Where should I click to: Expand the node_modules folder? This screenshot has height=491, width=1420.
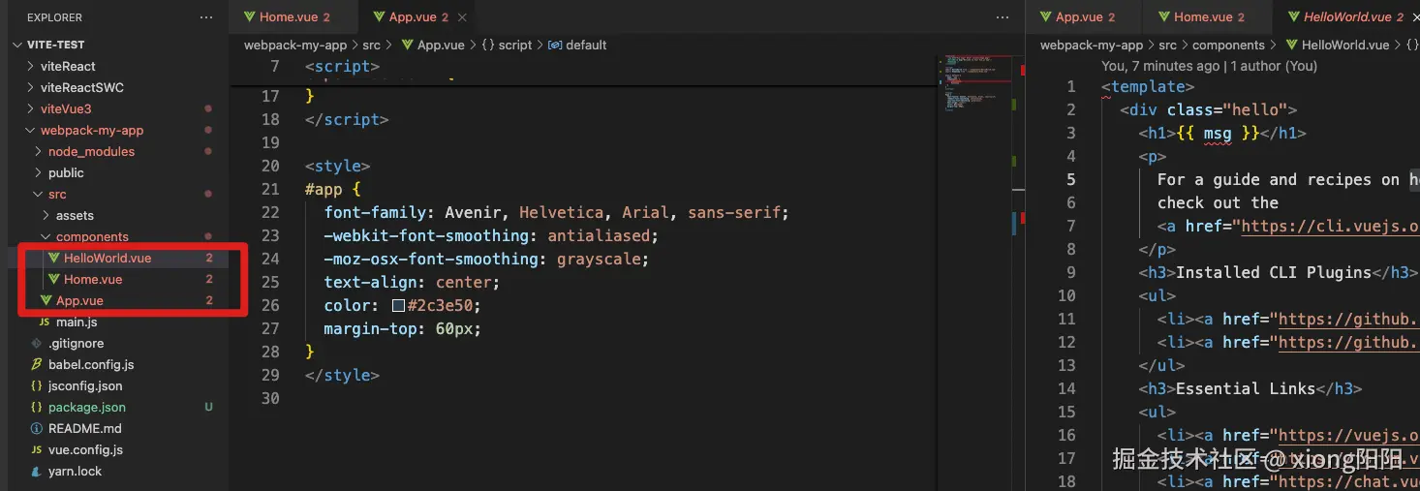tap(38, 152)
